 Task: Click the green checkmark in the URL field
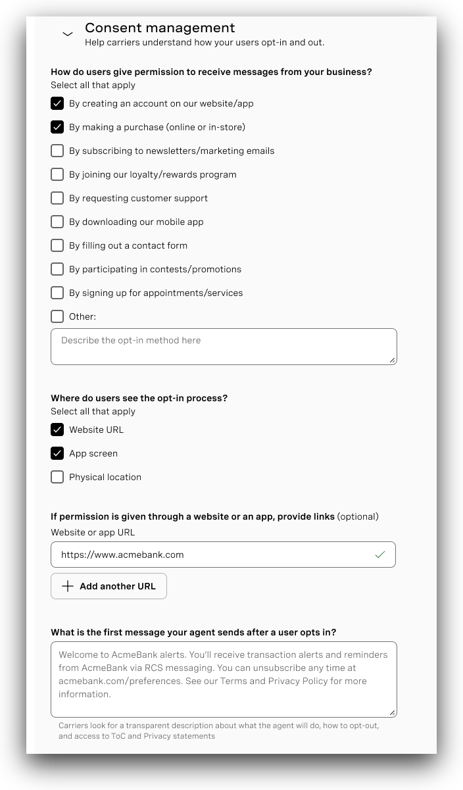pos(380,555)
